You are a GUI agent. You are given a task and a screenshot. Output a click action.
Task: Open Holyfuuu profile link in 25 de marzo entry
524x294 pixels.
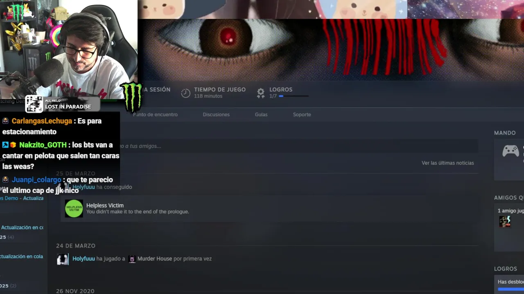84,187
